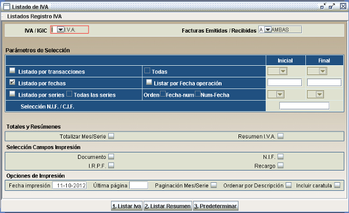This screenshot has height=213, width=349.
Task: Check Listado por series
Action: (12, 94)
